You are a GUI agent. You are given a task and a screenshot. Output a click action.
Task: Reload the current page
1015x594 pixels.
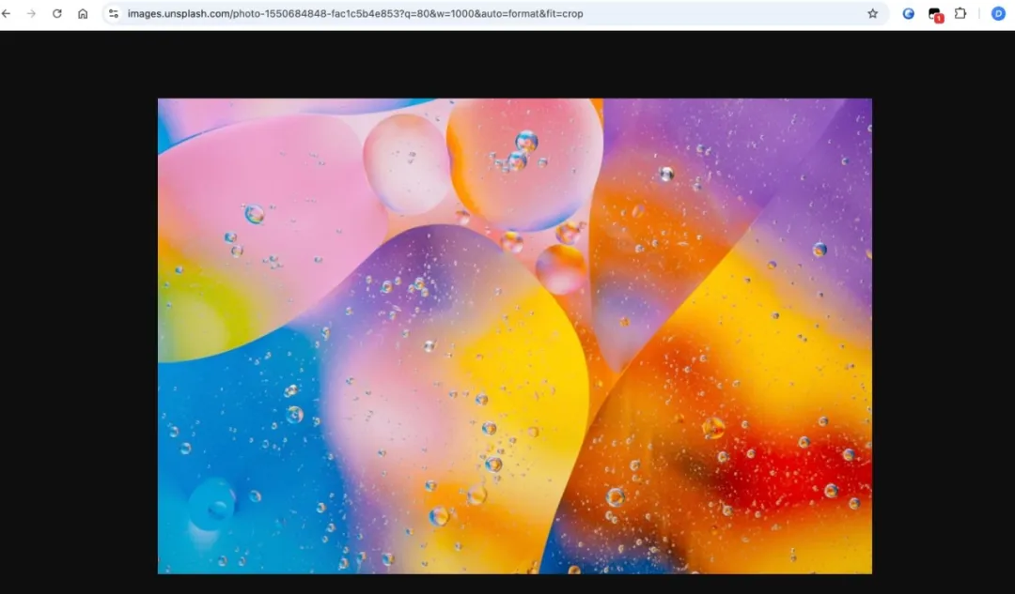click(x=57, y=14)
